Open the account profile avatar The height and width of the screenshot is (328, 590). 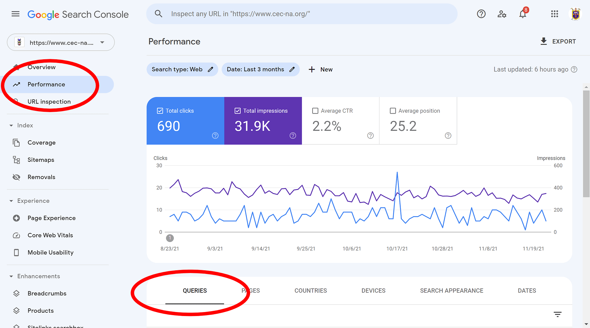click(x=576, y=14)
